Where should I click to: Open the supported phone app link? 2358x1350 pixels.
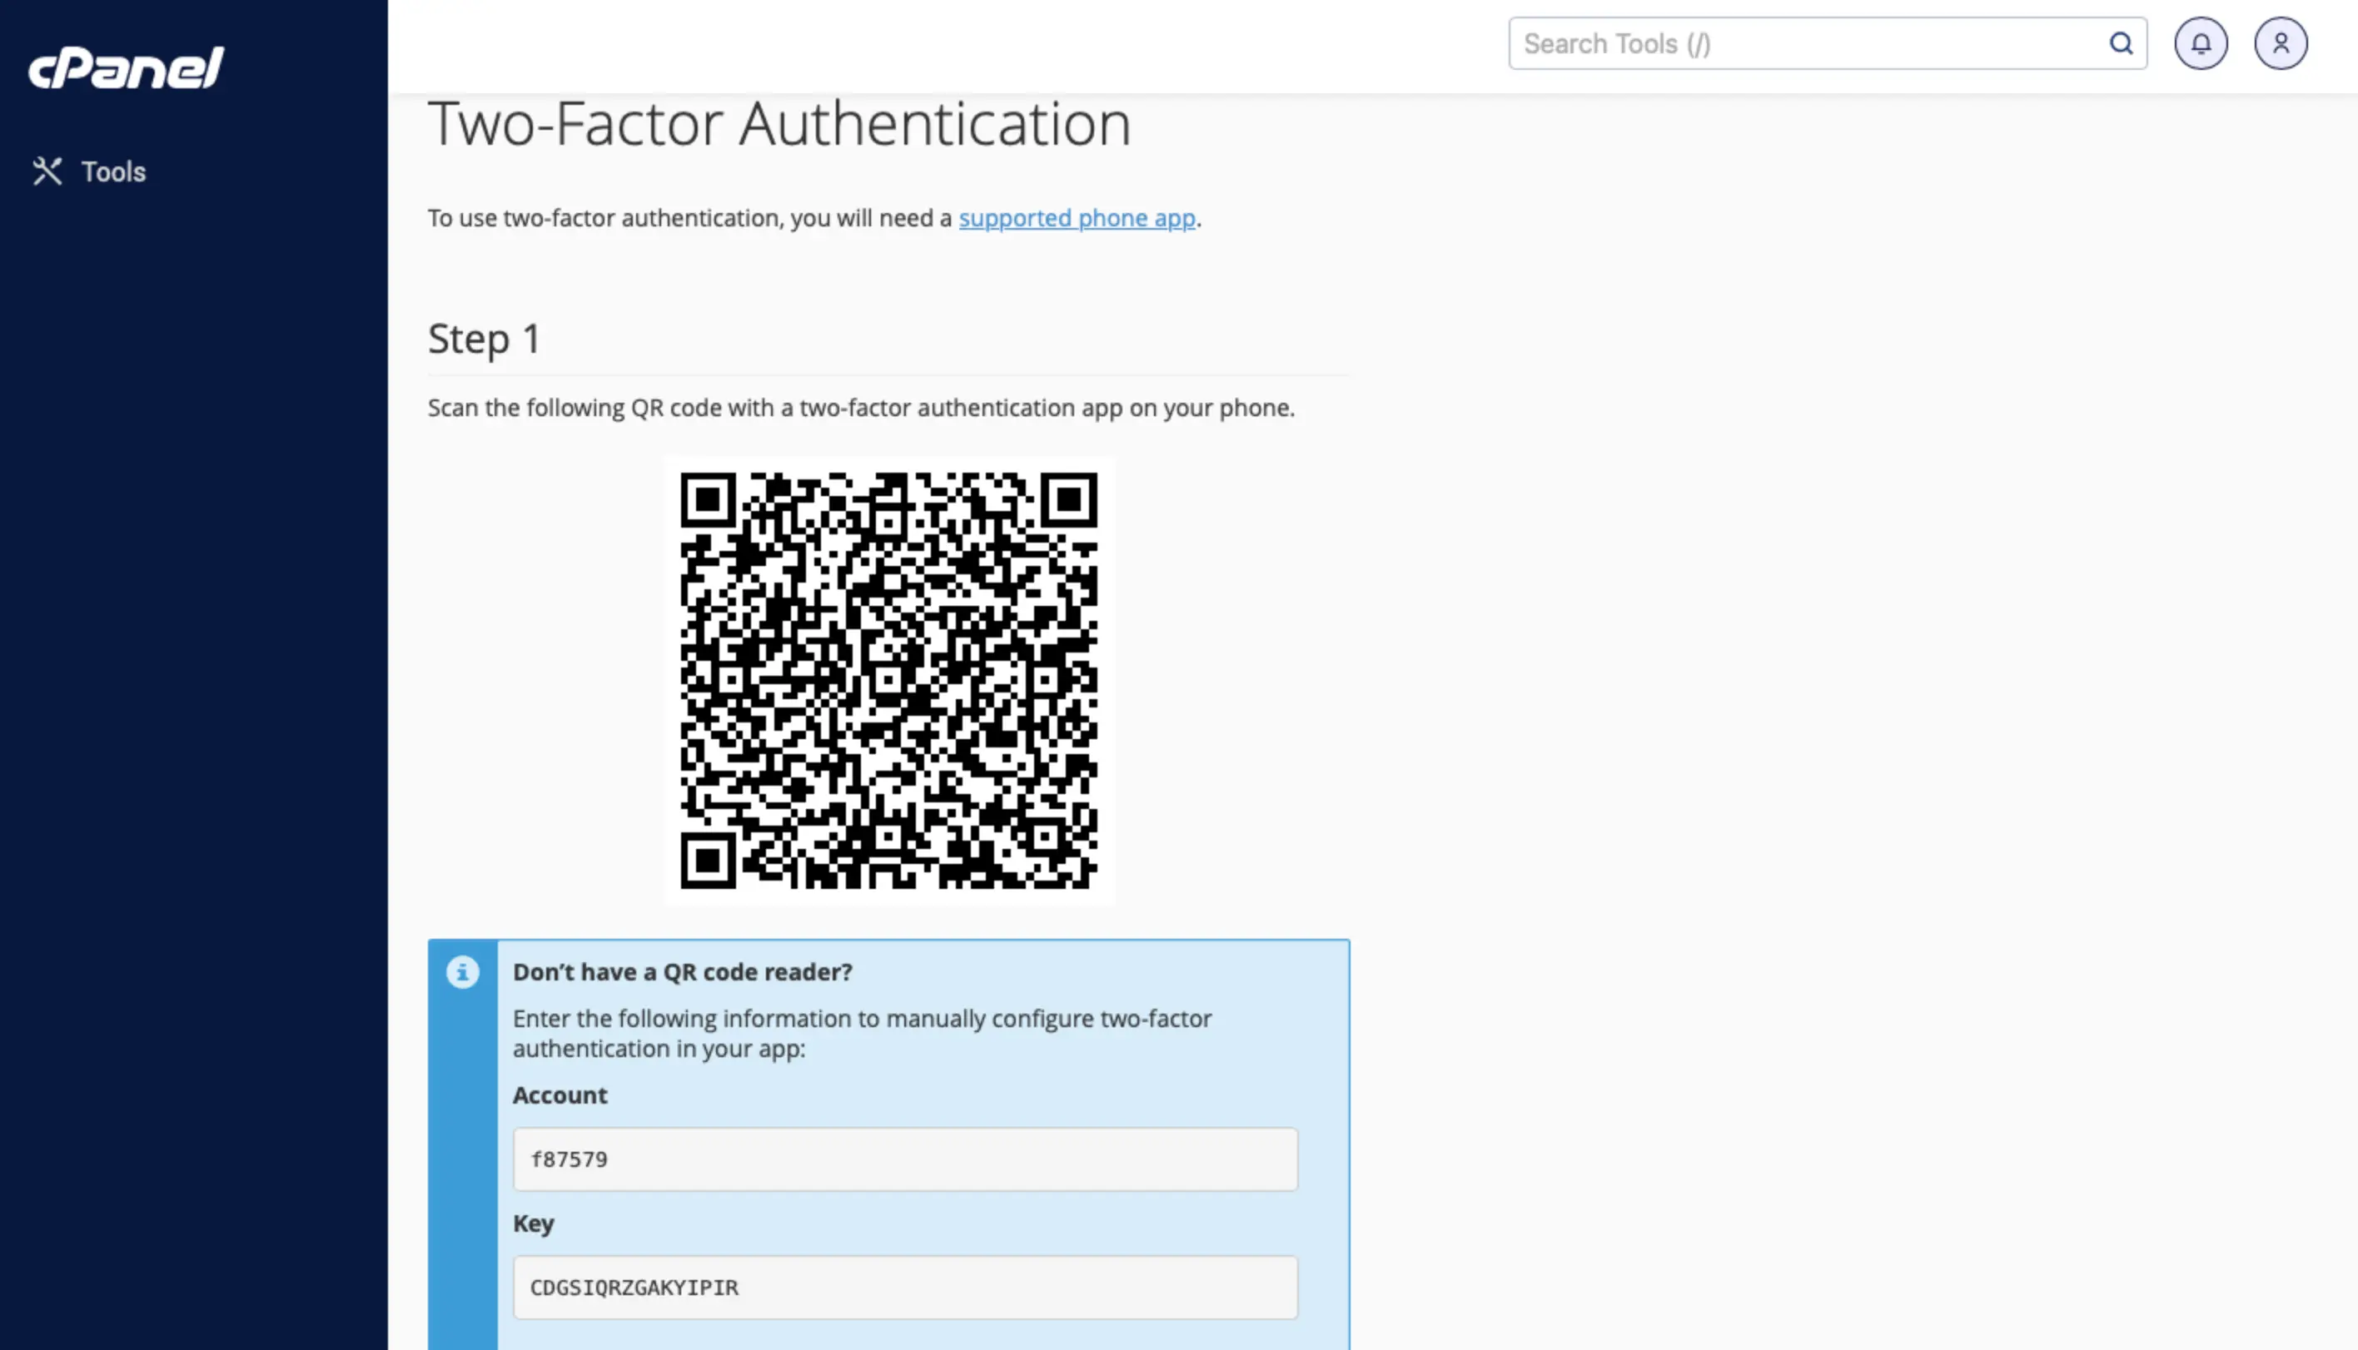coord(1077,218)
